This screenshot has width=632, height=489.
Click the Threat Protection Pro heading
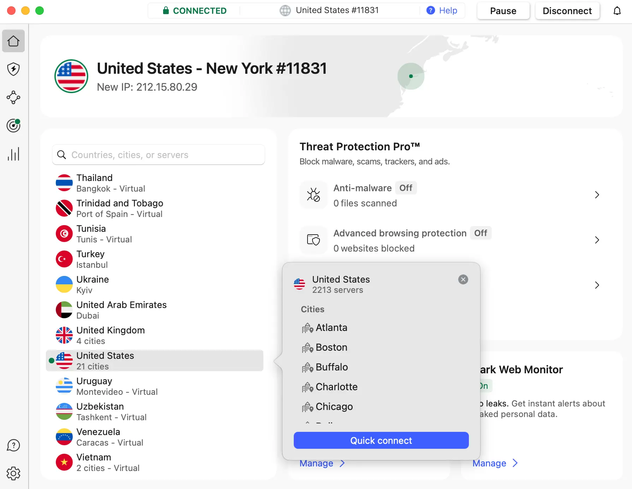pos(360,146)
